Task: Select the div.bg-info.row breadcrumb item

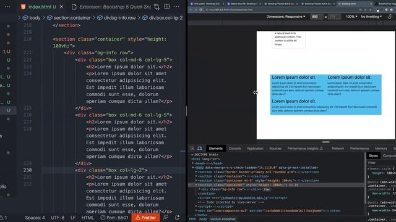Action: [116, 18]
